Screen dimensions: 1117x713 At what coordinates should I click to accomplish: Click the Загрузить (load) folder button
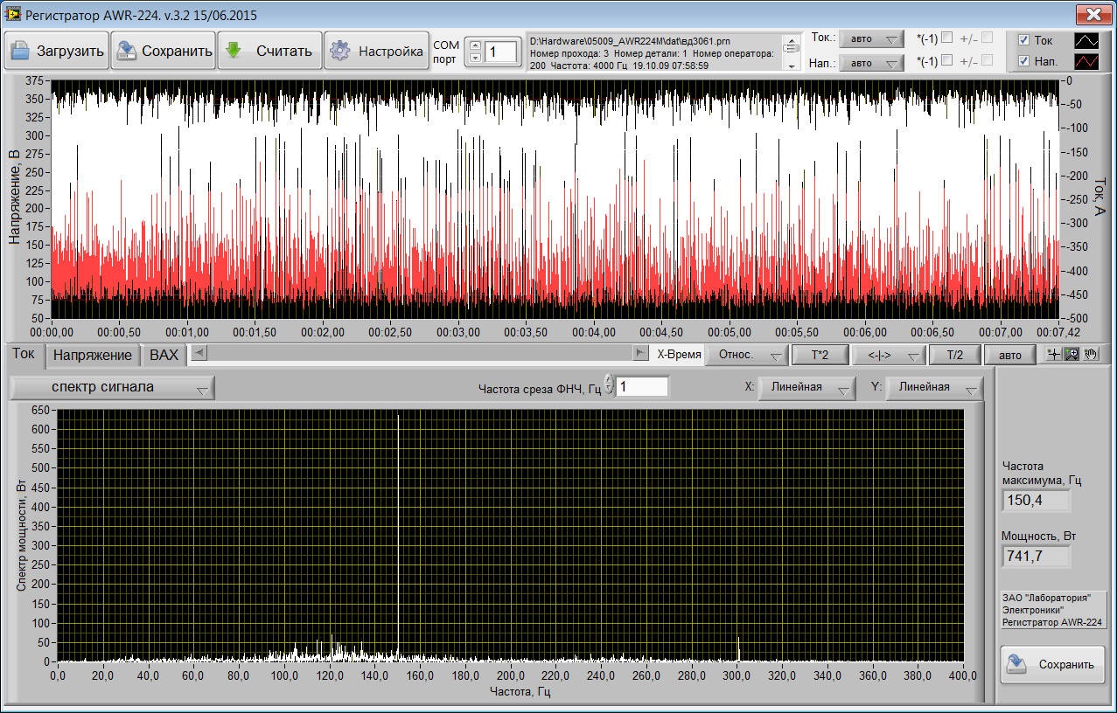57,51
